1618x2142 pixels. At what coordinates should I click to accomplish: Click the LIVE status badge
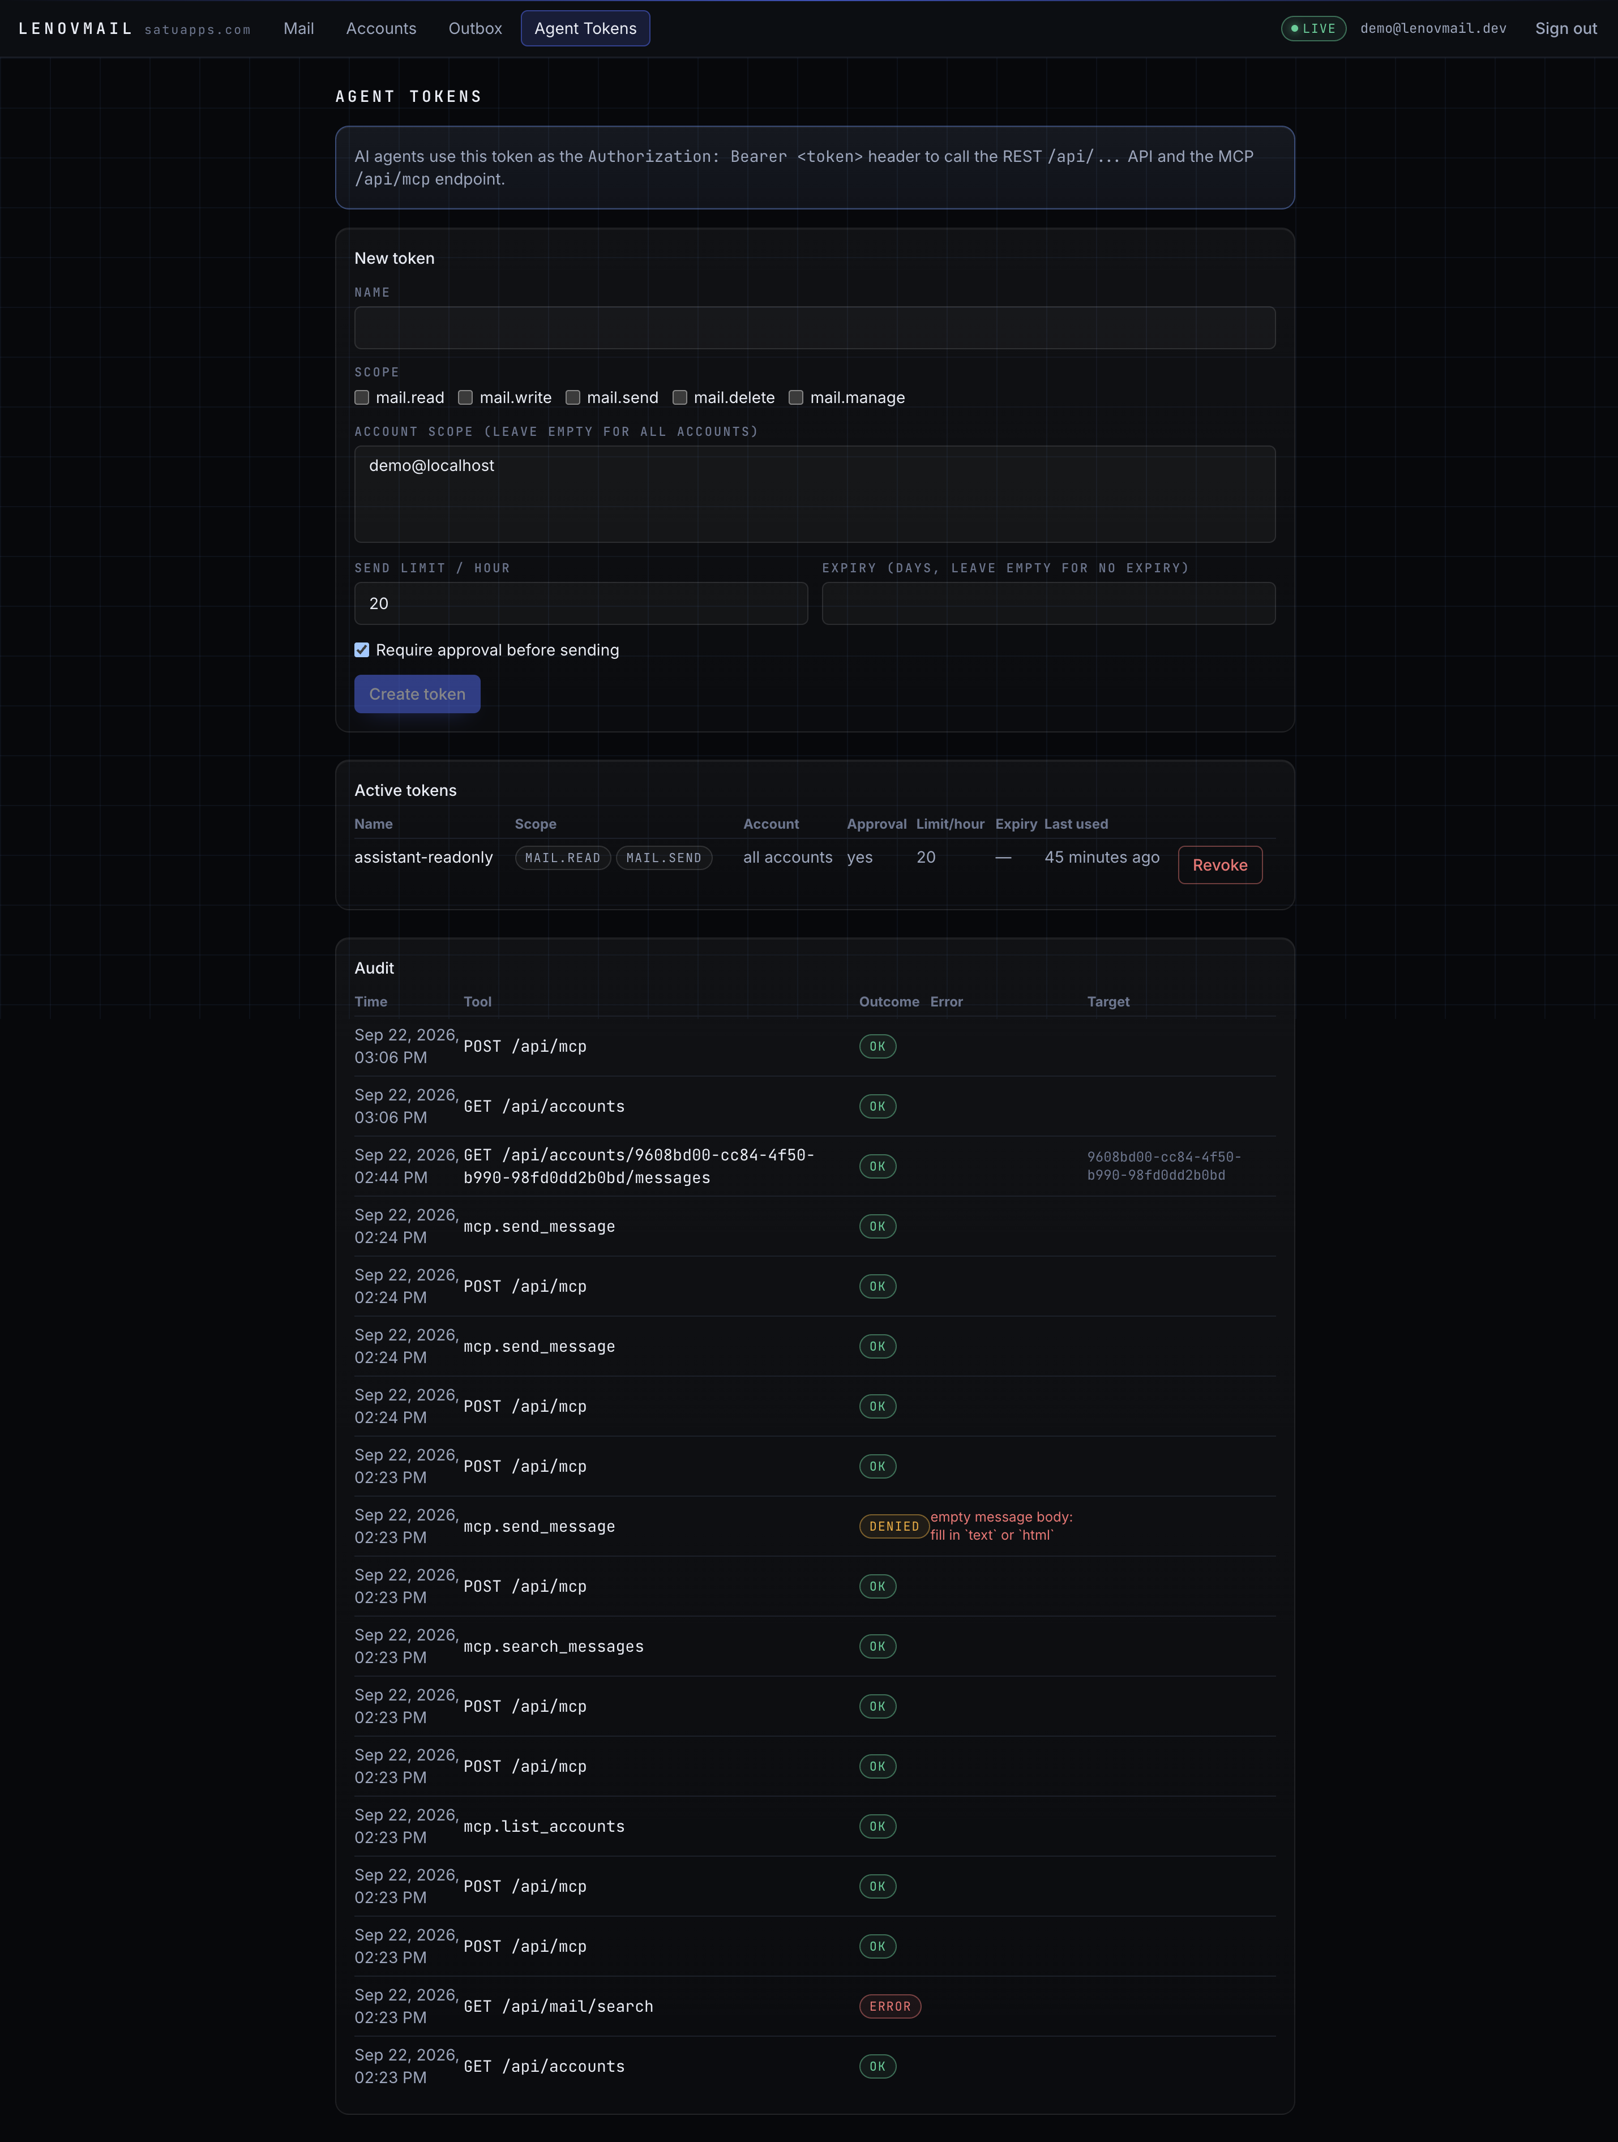point(1313,28)
